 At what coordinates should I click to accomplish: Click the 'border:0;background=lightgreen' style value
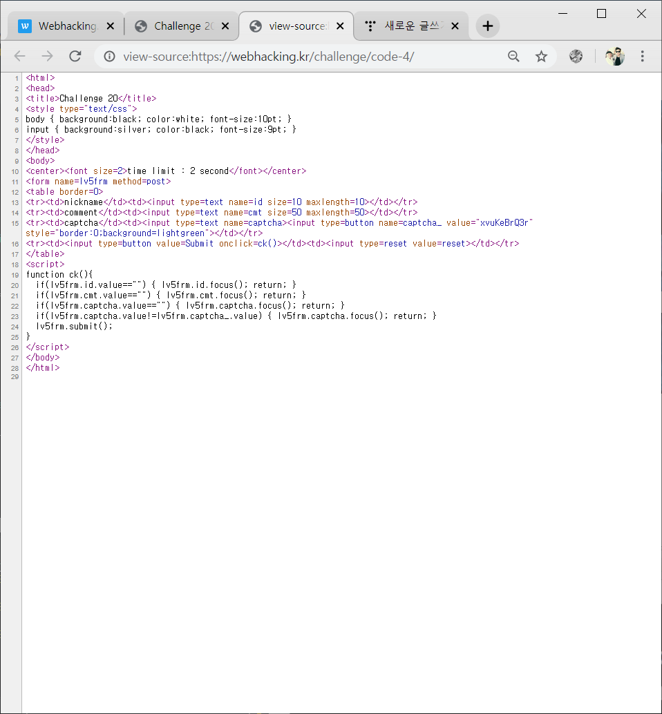pyautogui.click(x=132, y=233)
